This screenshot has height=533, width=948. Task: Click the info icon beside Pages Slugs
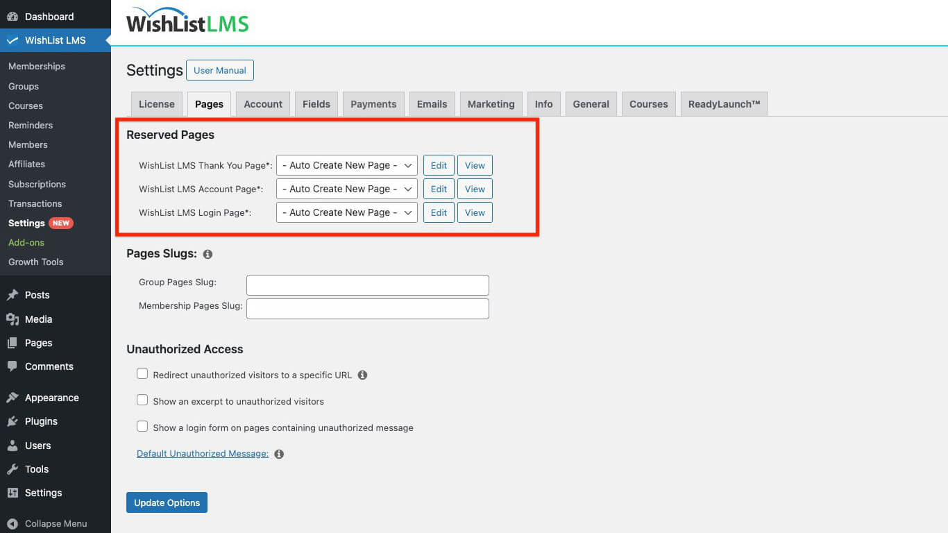pyautogui.click(x=208, y=255)
